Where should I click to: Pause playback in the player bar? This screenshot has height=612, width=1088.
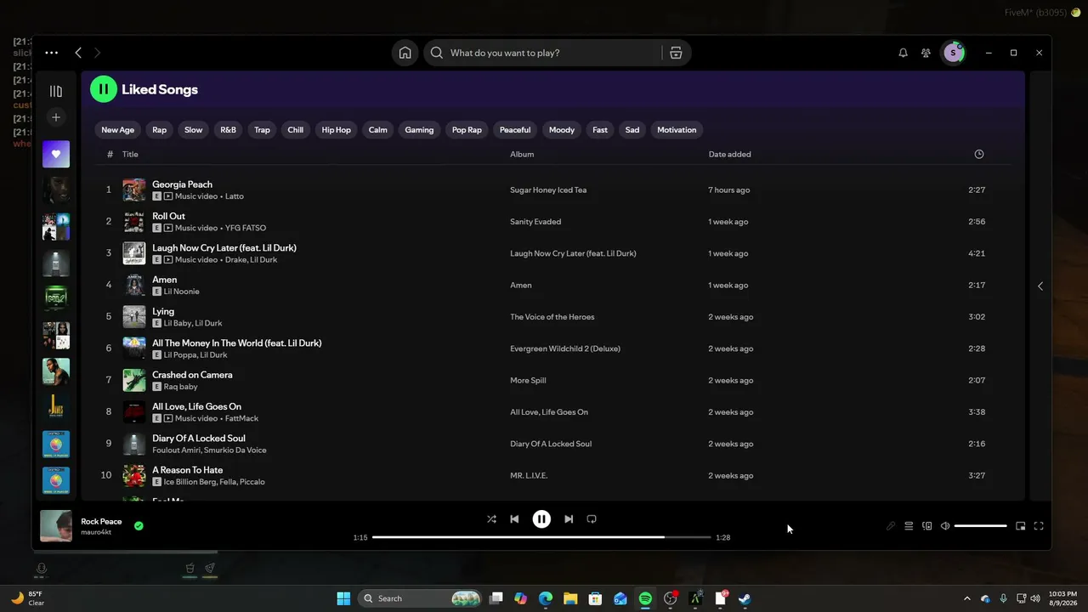coord(541,519)
